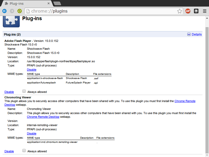This screenshot has width=209, height=157.
Task: Click the puzzle icon on the Plug-ins tab
Action: 6,3
